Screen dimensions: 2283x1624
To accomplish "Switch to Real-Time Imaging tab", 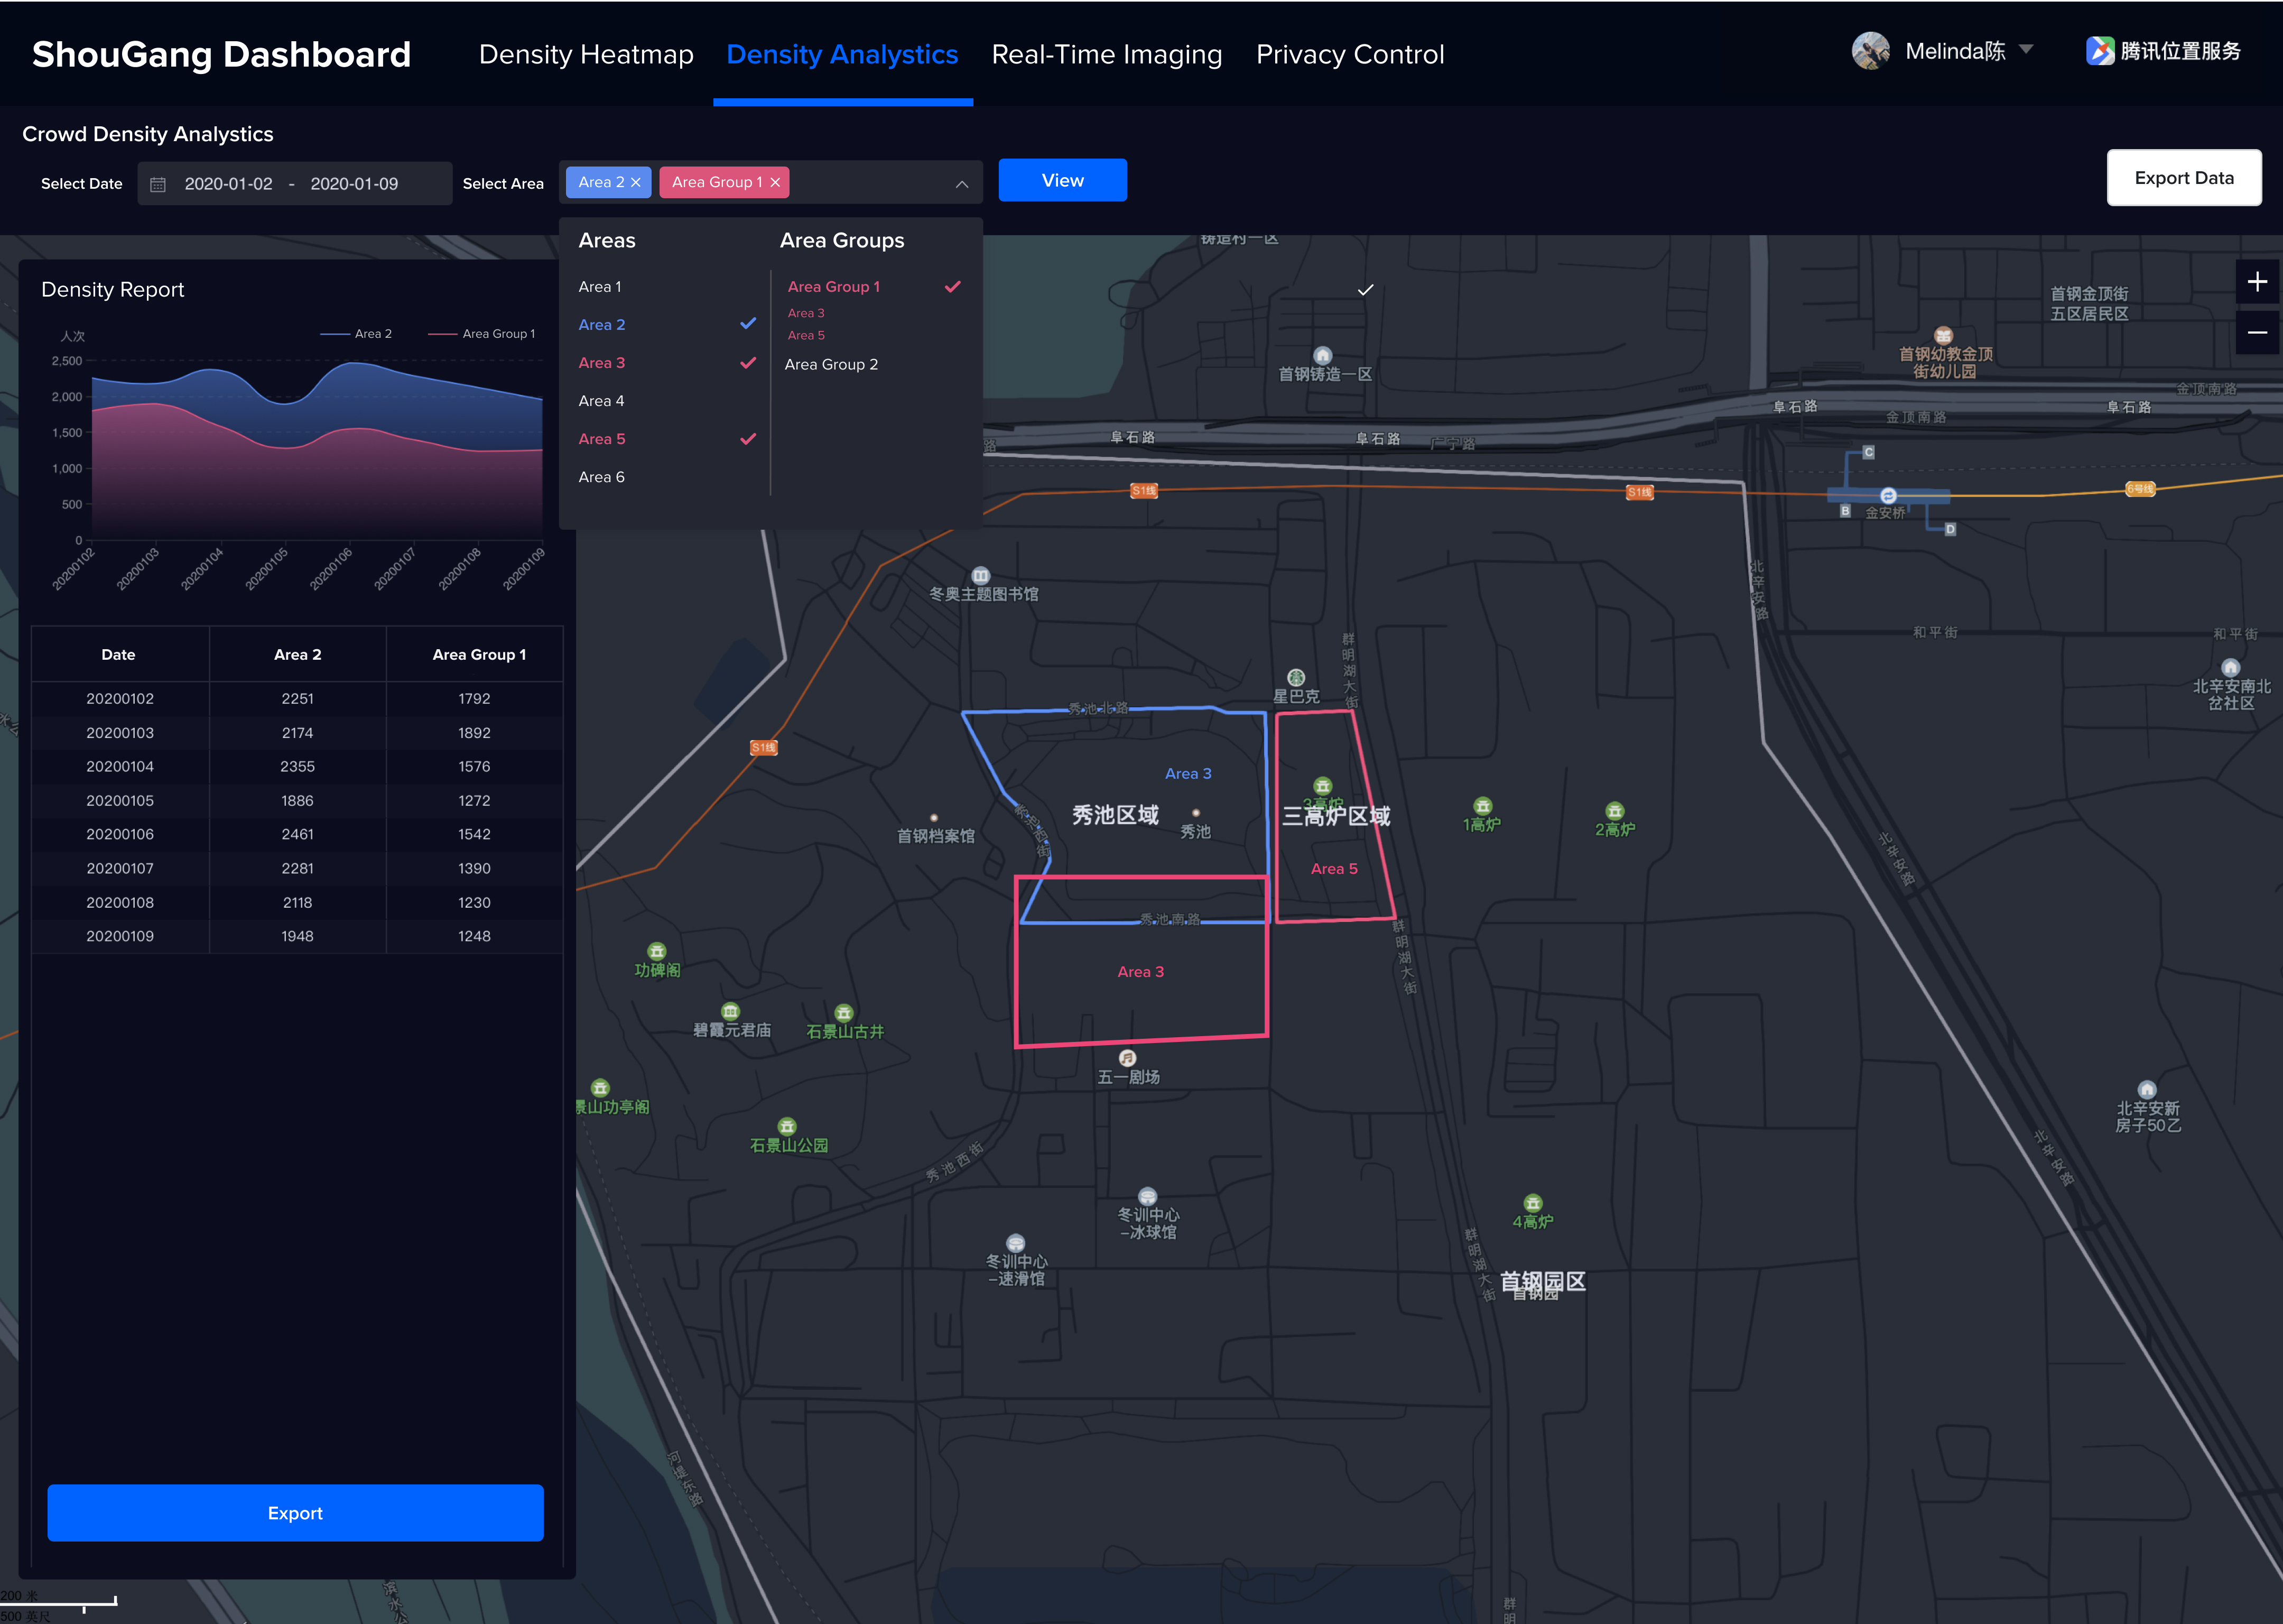I will point(1107,54).
